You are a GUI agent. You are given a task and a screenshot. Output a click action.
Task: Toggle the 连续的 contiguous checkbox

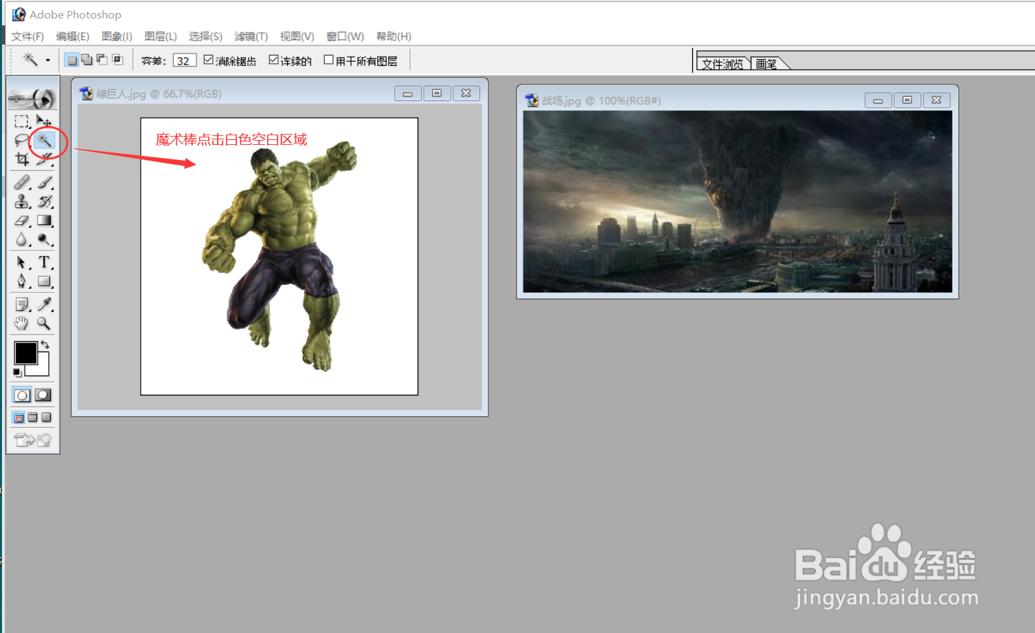pos(273,60)
